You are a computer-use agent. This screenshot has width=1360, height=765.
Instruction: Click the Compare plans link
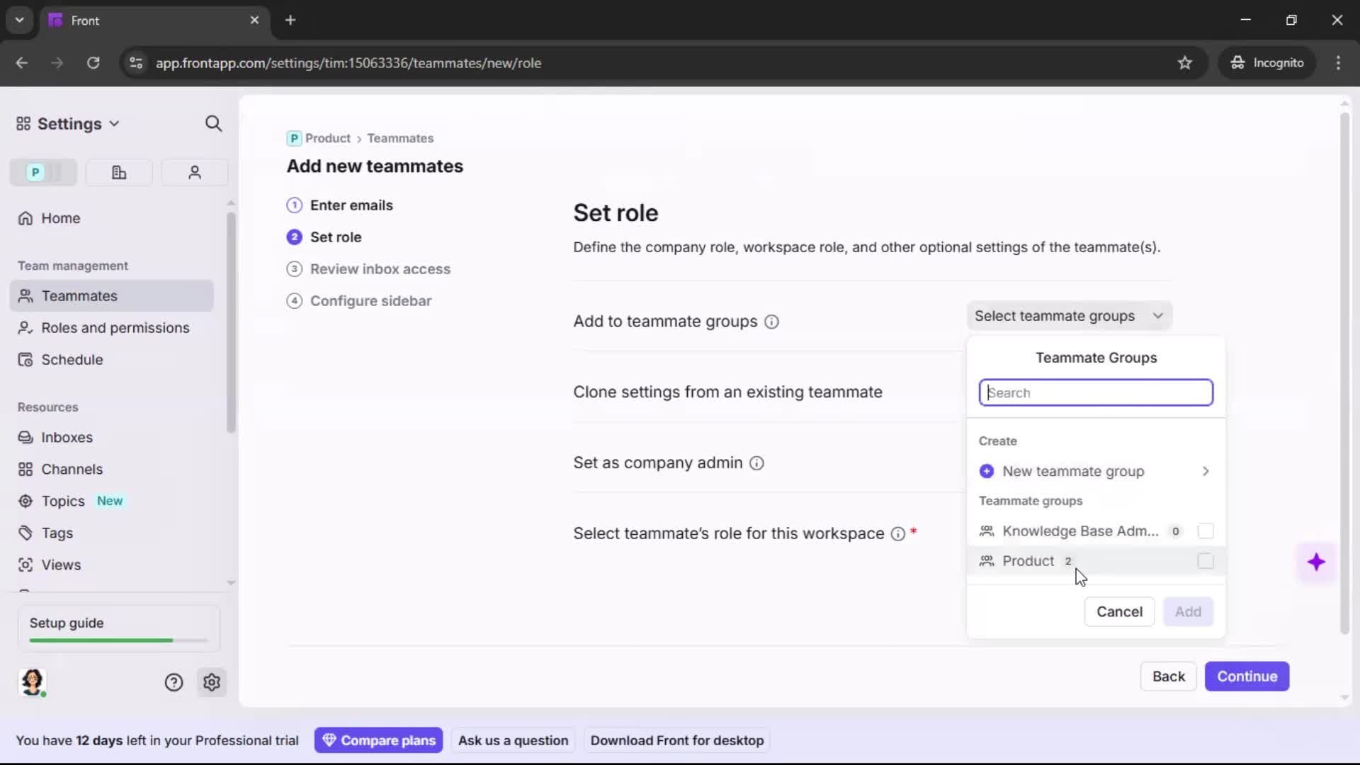[378, 739]
